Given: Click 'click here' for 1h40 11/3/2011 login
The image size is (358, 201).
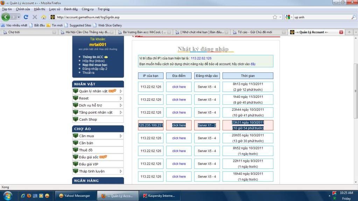Looking at the screenshot, I should (x=179, y=100).
